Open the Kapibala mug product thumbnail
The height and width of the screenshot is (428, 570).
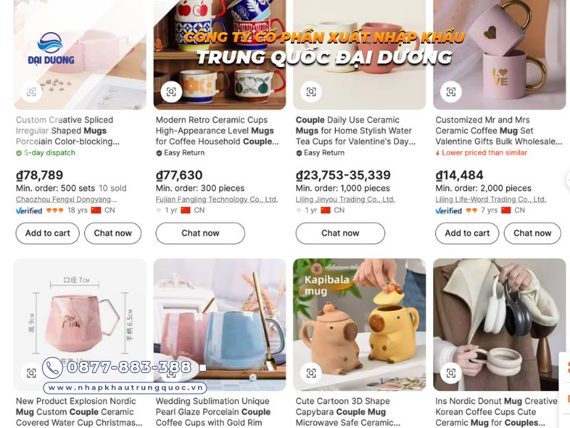click(x=360, y=325)
